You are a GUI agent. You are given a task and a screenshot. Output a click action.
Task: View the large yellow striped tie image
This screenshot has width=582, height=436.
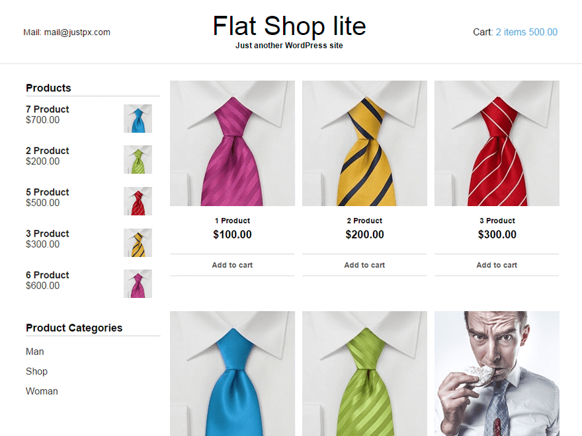364,143
